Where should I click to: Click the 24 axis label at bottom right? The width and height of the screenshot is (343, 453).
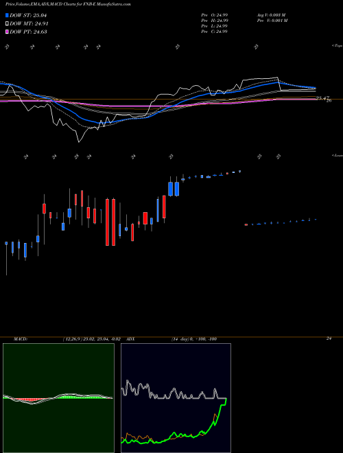[x=329, y=338]
